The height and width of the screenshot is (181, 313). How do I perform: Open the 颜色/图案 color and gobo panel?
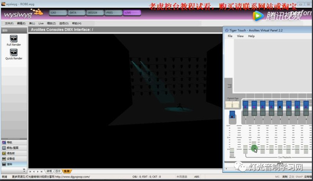pos(14,148)
